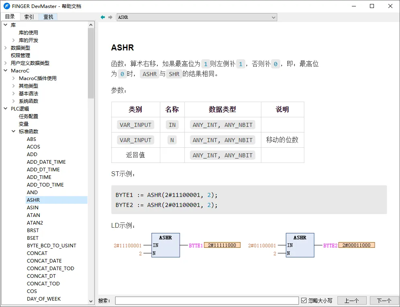Switch to the 目录 tab
Screen dimensions: 400x307
click(x=10, y=16)
